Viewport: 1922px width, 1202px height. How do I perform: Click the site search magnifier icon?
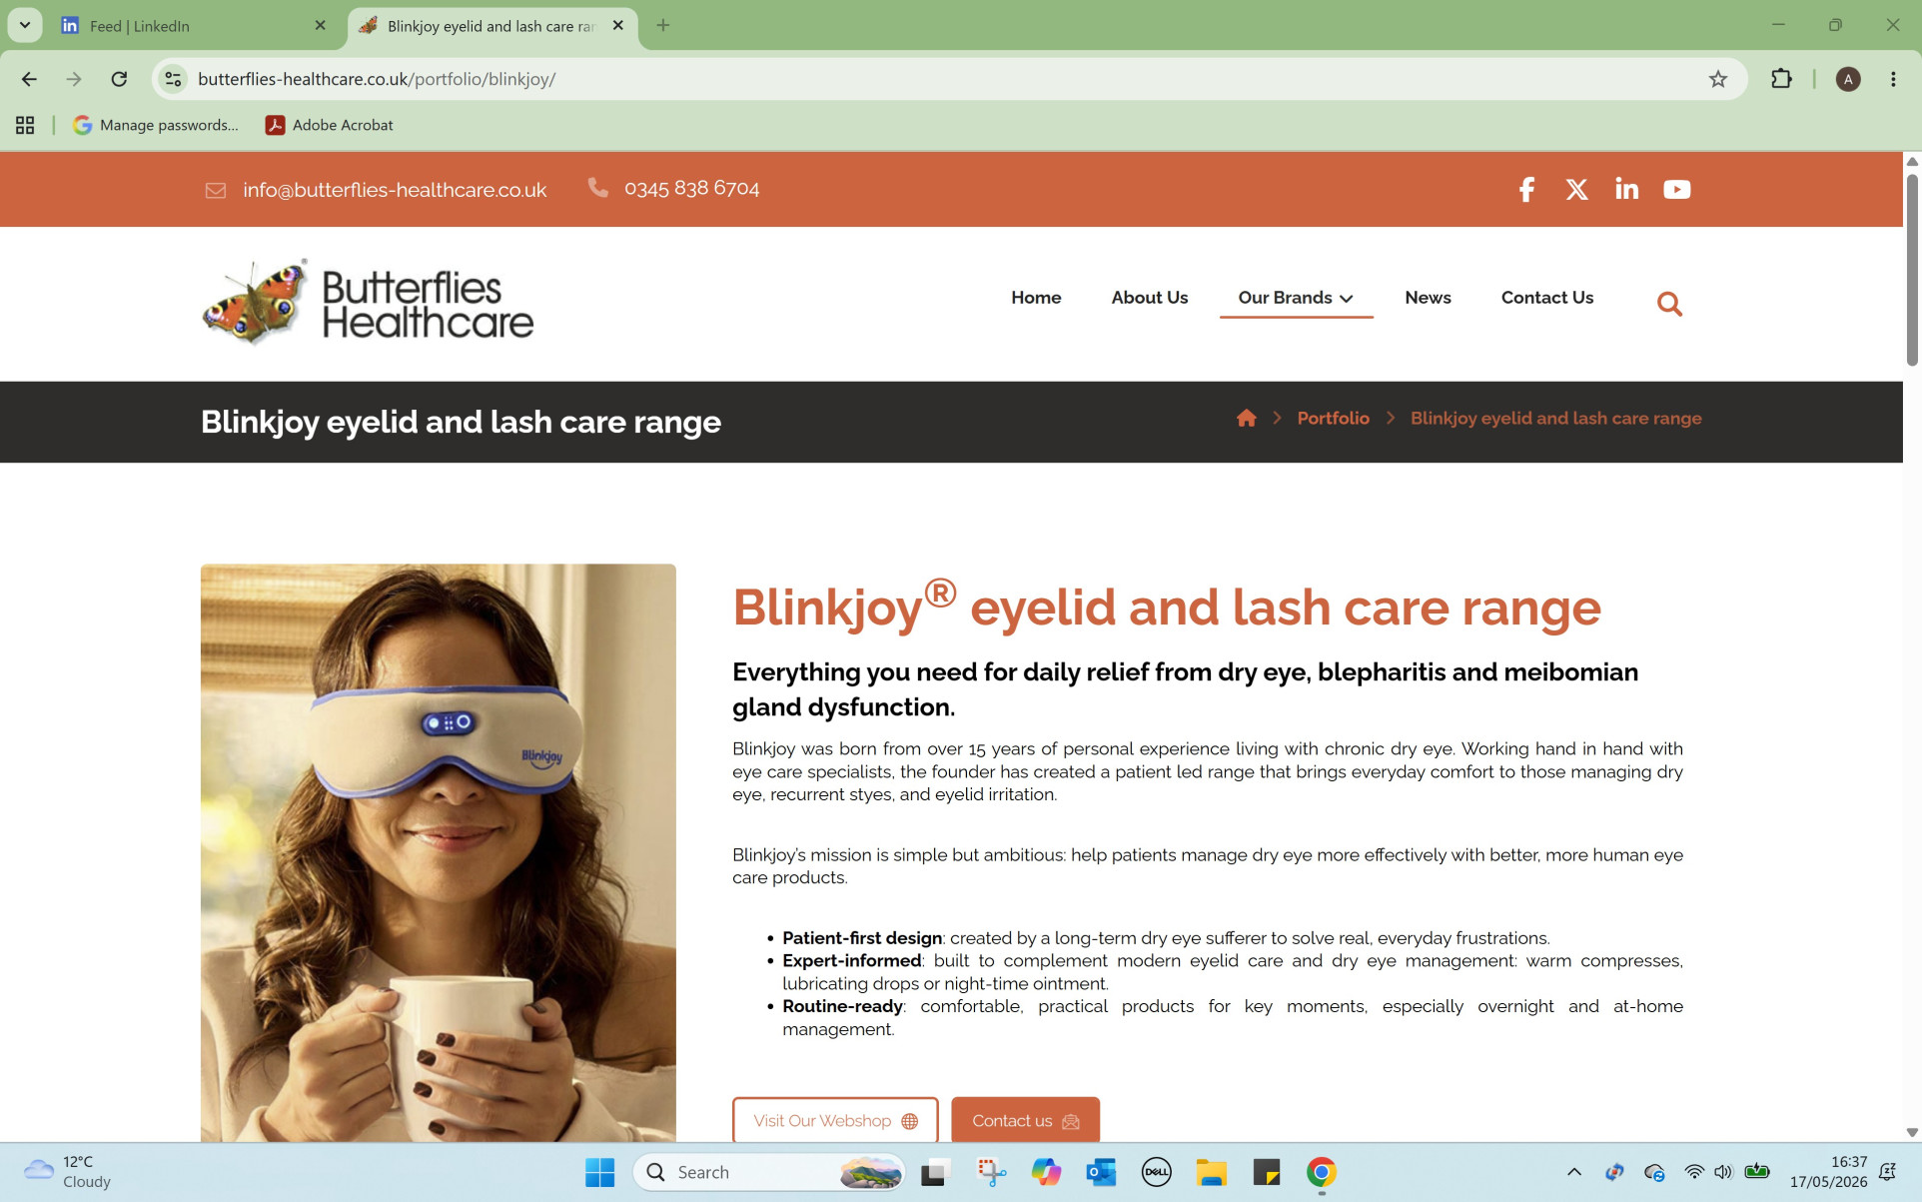click(x=1669, y=304)
